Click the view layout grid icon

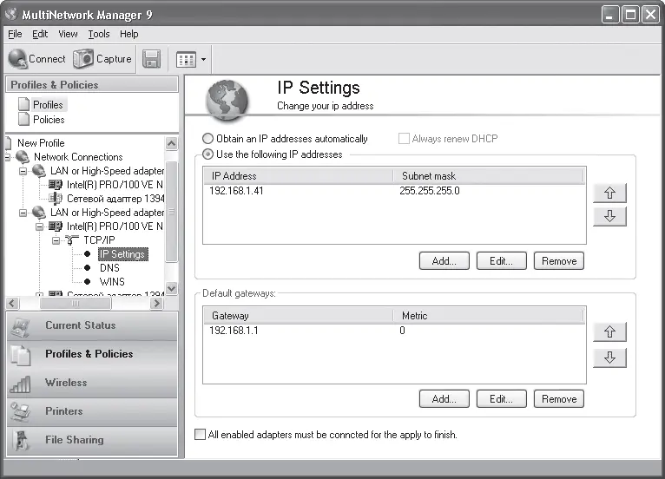pyautogui.click(x=186, y=60)
